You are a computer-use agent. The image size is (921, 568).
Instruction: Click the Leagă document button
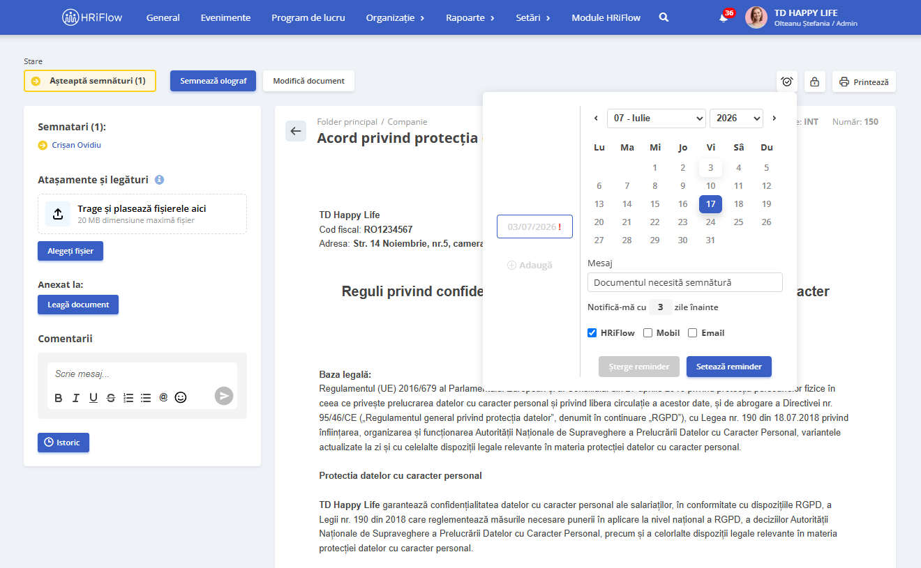(78, 305)
